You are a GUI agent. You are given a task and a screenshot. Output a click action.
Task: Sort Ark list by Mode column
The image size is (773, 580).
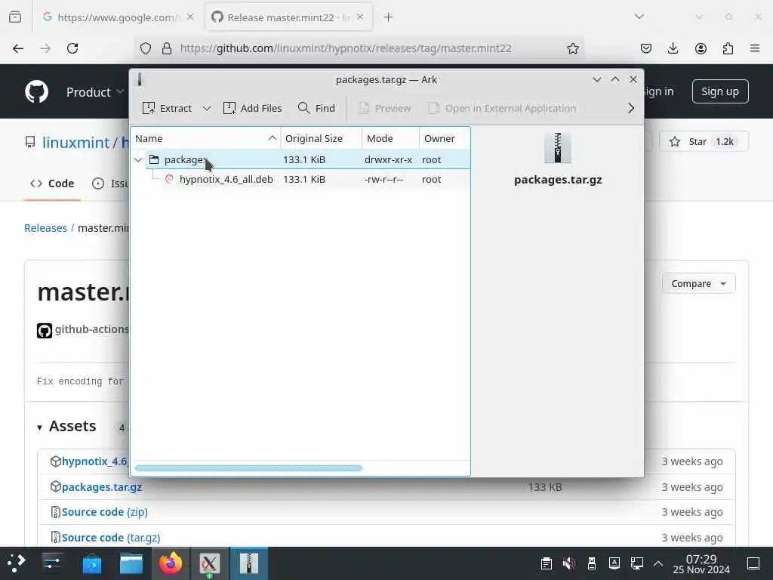(390, 139)
